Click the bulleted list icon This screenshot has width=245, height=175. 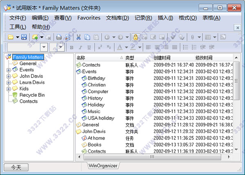(185, 47)
